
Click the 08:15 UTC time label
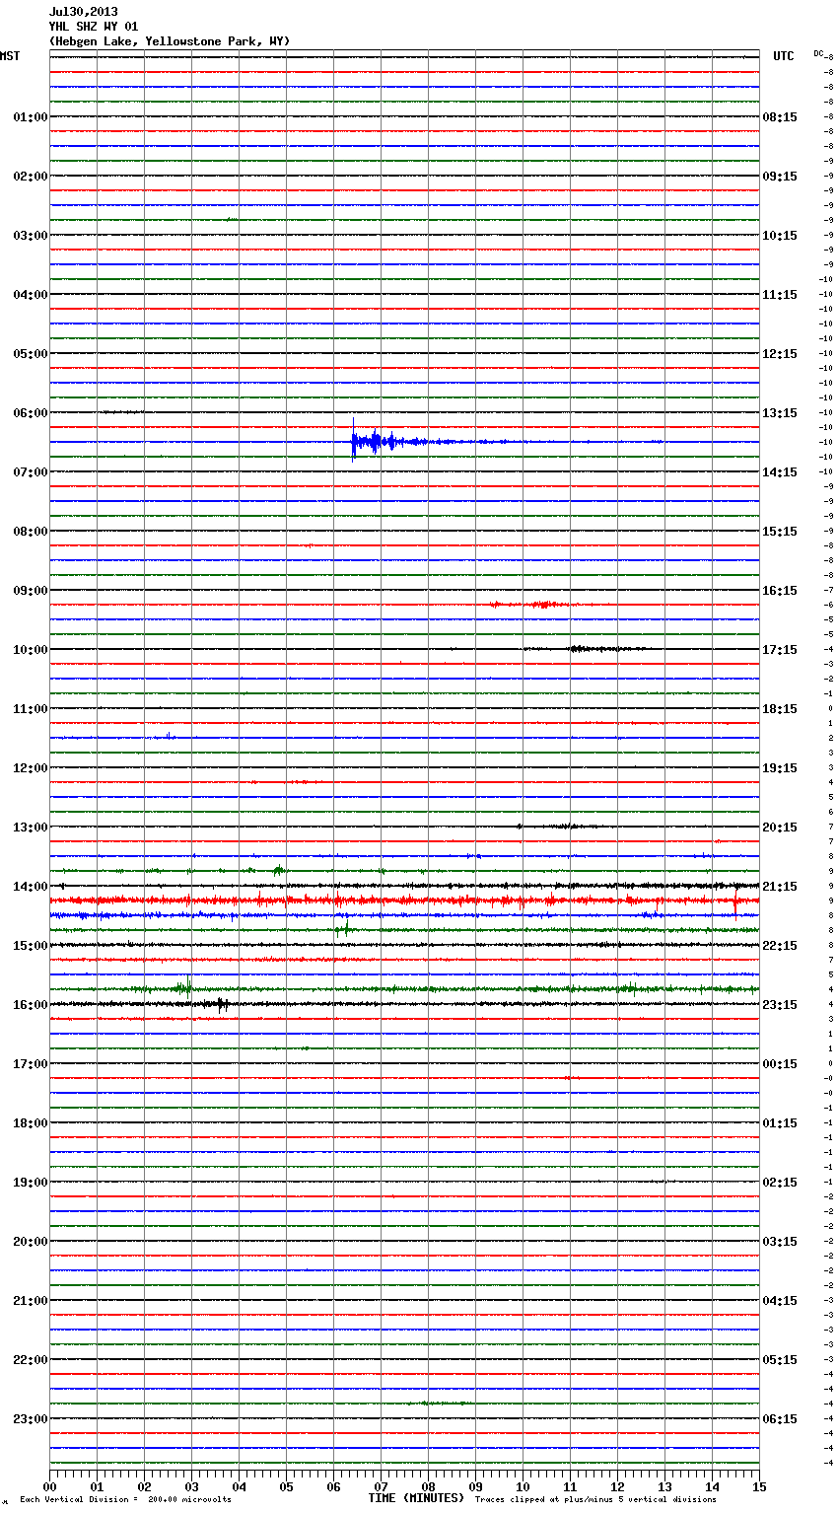coord(780,117)
